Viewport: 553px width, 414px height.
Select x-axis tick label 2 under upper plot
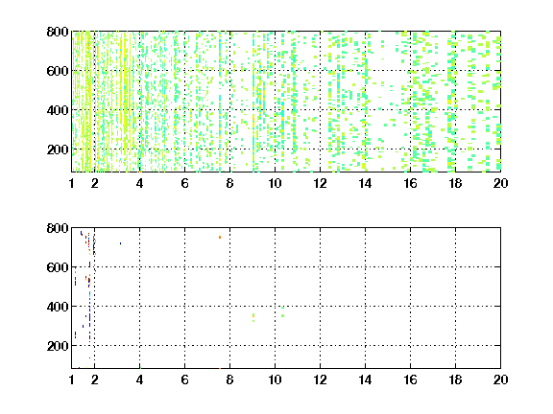(94, 183)
